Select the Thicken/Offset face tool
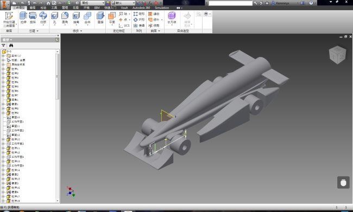 click(100, 17)
